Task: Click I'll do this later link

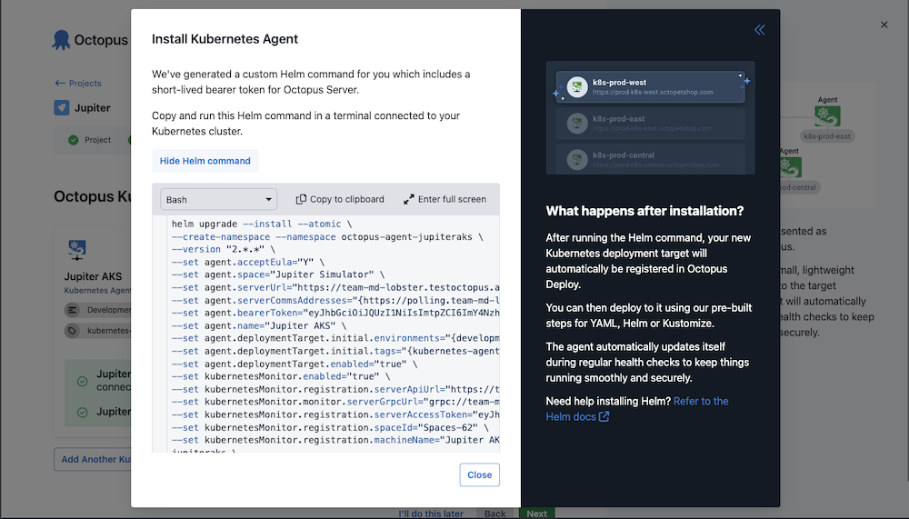Action: 431,514
